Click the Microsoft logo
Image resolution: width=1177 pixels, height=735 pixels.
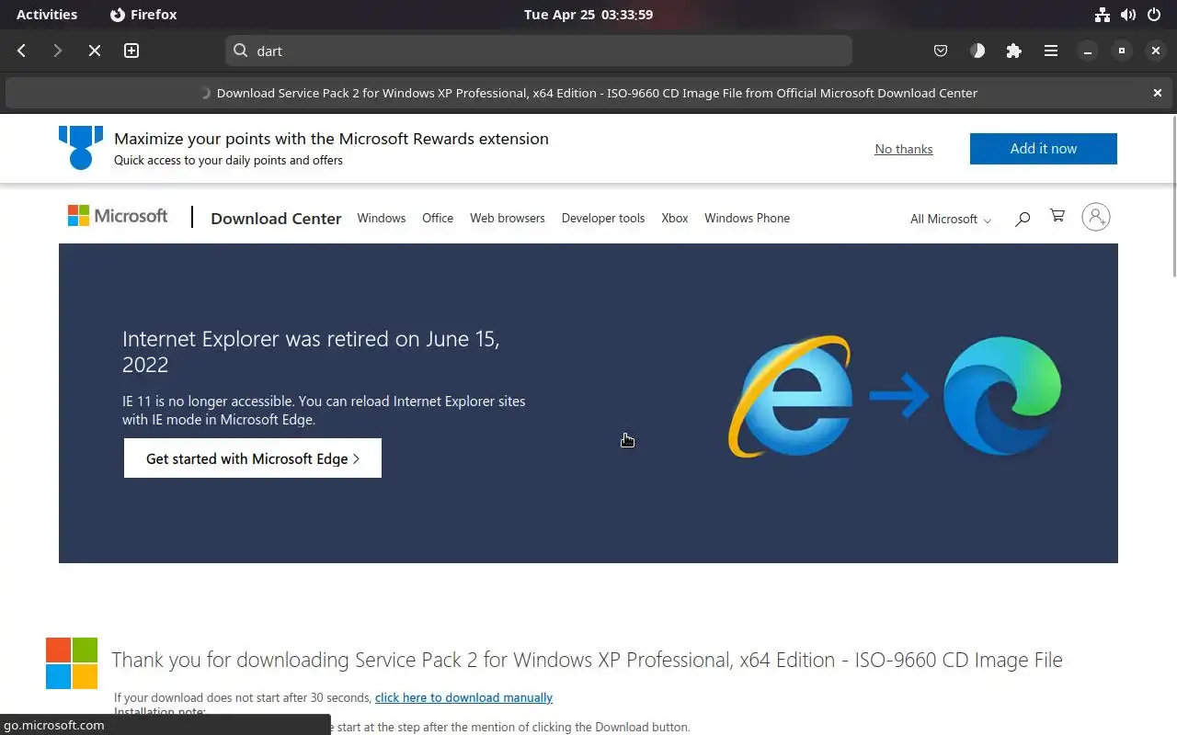tap(118, 216)
